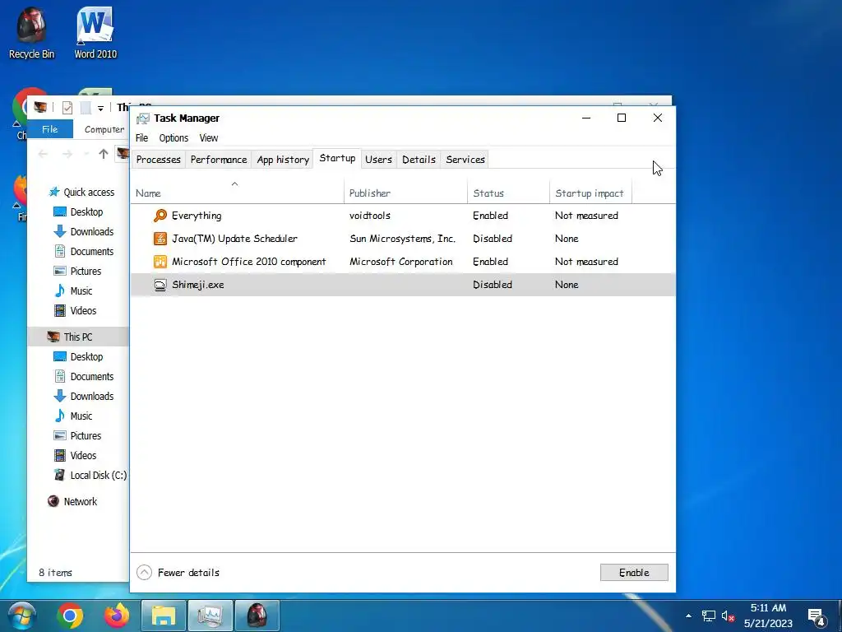Select the Startup tab
The height and width of the screenshot is (632, 842).
(337, 158)
